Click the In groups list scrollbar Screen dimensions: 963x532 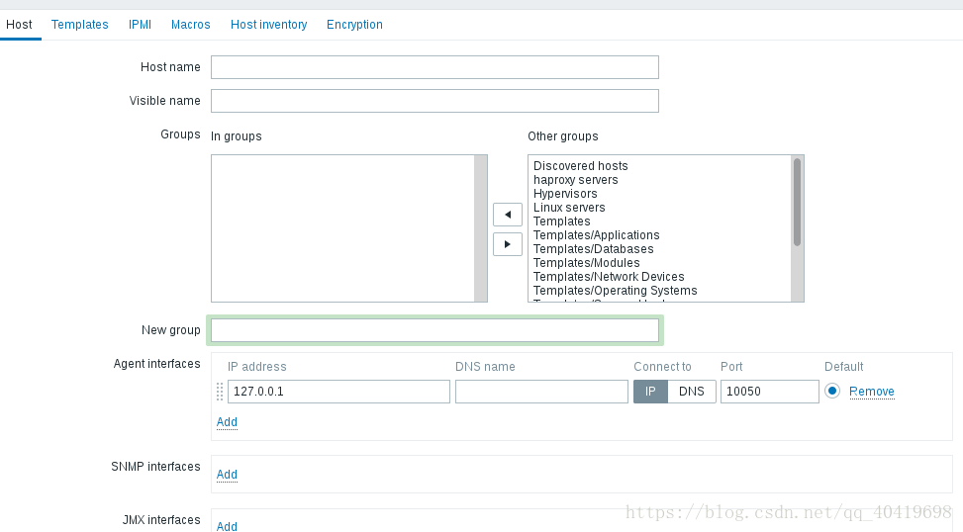click(480, 228)
